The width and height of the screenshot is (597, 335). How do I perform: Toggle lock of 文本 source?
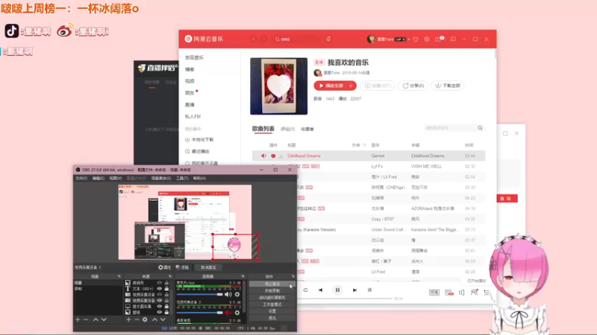point(166,289)
